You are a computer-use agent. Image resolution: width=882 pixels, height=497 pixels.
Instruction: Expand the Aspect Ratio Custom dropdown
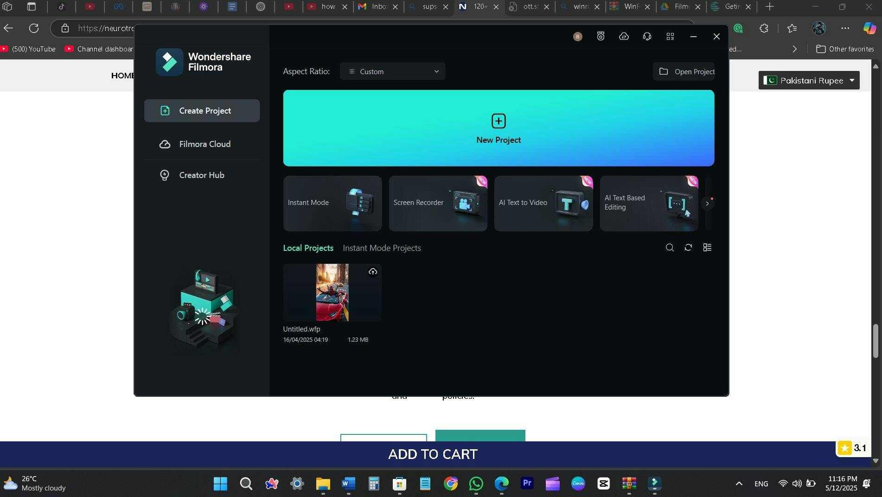pos(392,71)
